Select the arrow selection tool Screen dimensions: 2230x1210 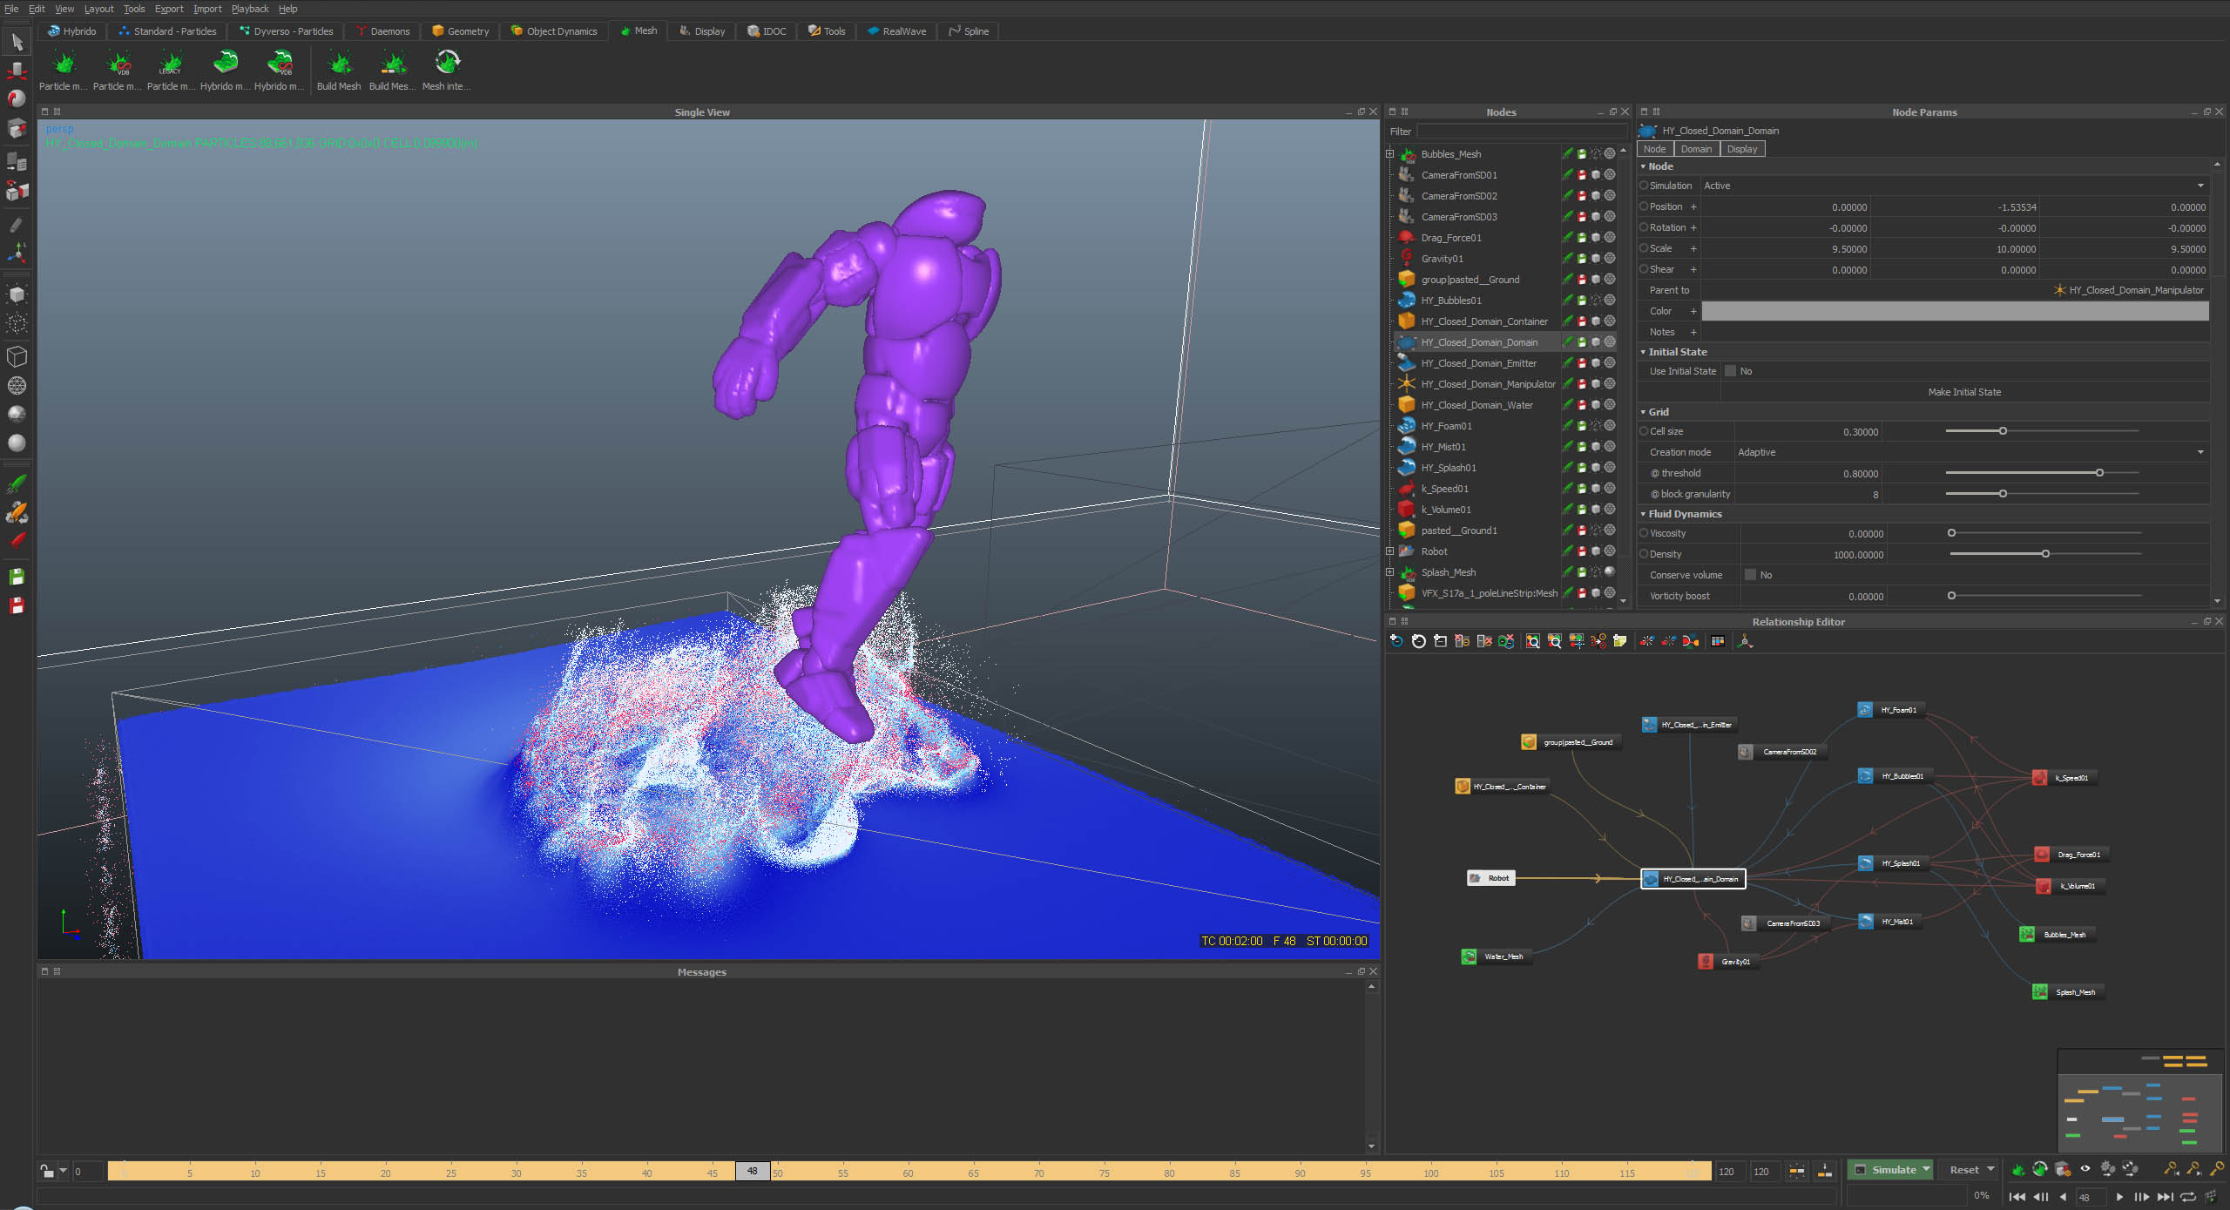click(17, 41)
